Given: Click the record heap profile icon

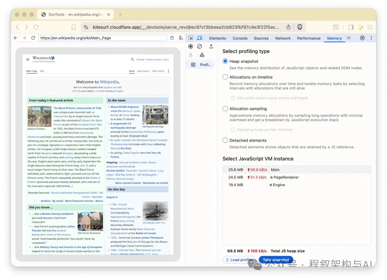Looking at the screenshot, I should click(x=191, y=47).
